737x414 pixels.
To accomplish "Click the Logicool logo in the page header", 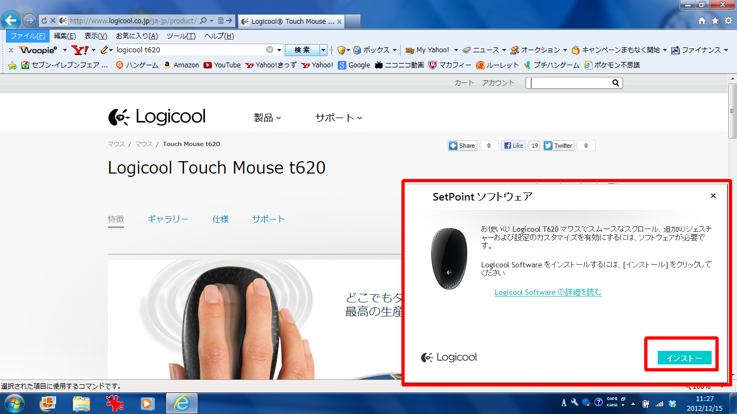I will coord(156,117).
